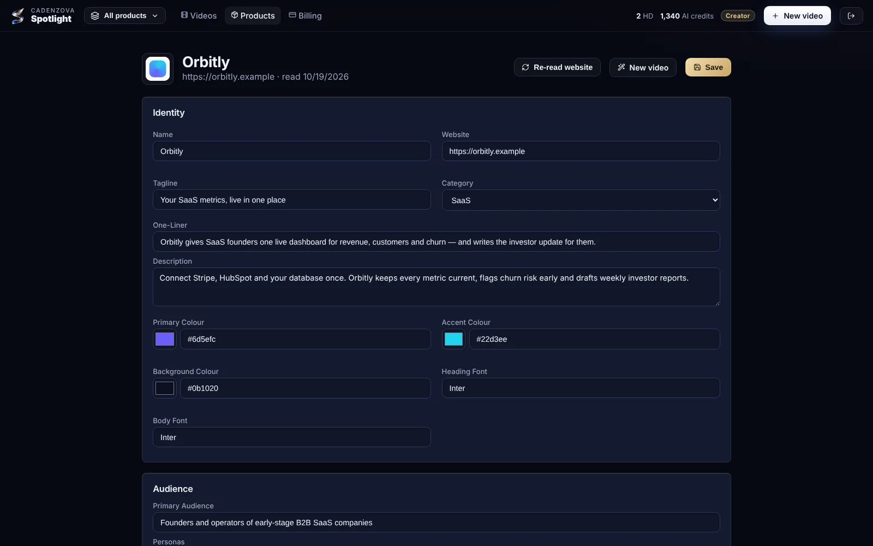Open the Background Colour swatch picker
The height and width of the screenshot is (546, 873).
[165, 388]
